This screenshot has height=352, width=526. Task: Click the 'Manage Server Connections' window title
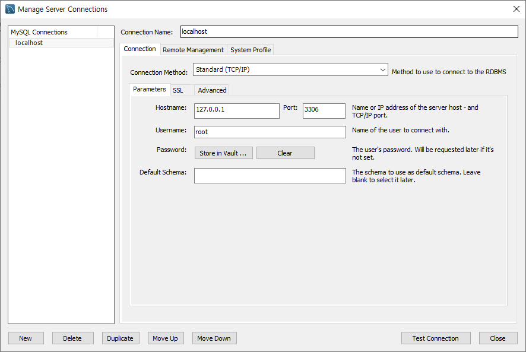[63, 9]
